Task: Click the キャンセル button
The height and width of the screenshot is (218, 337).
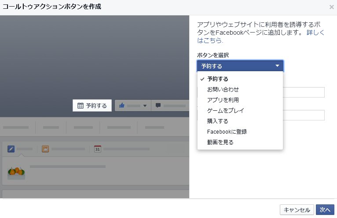Action: 297,210
